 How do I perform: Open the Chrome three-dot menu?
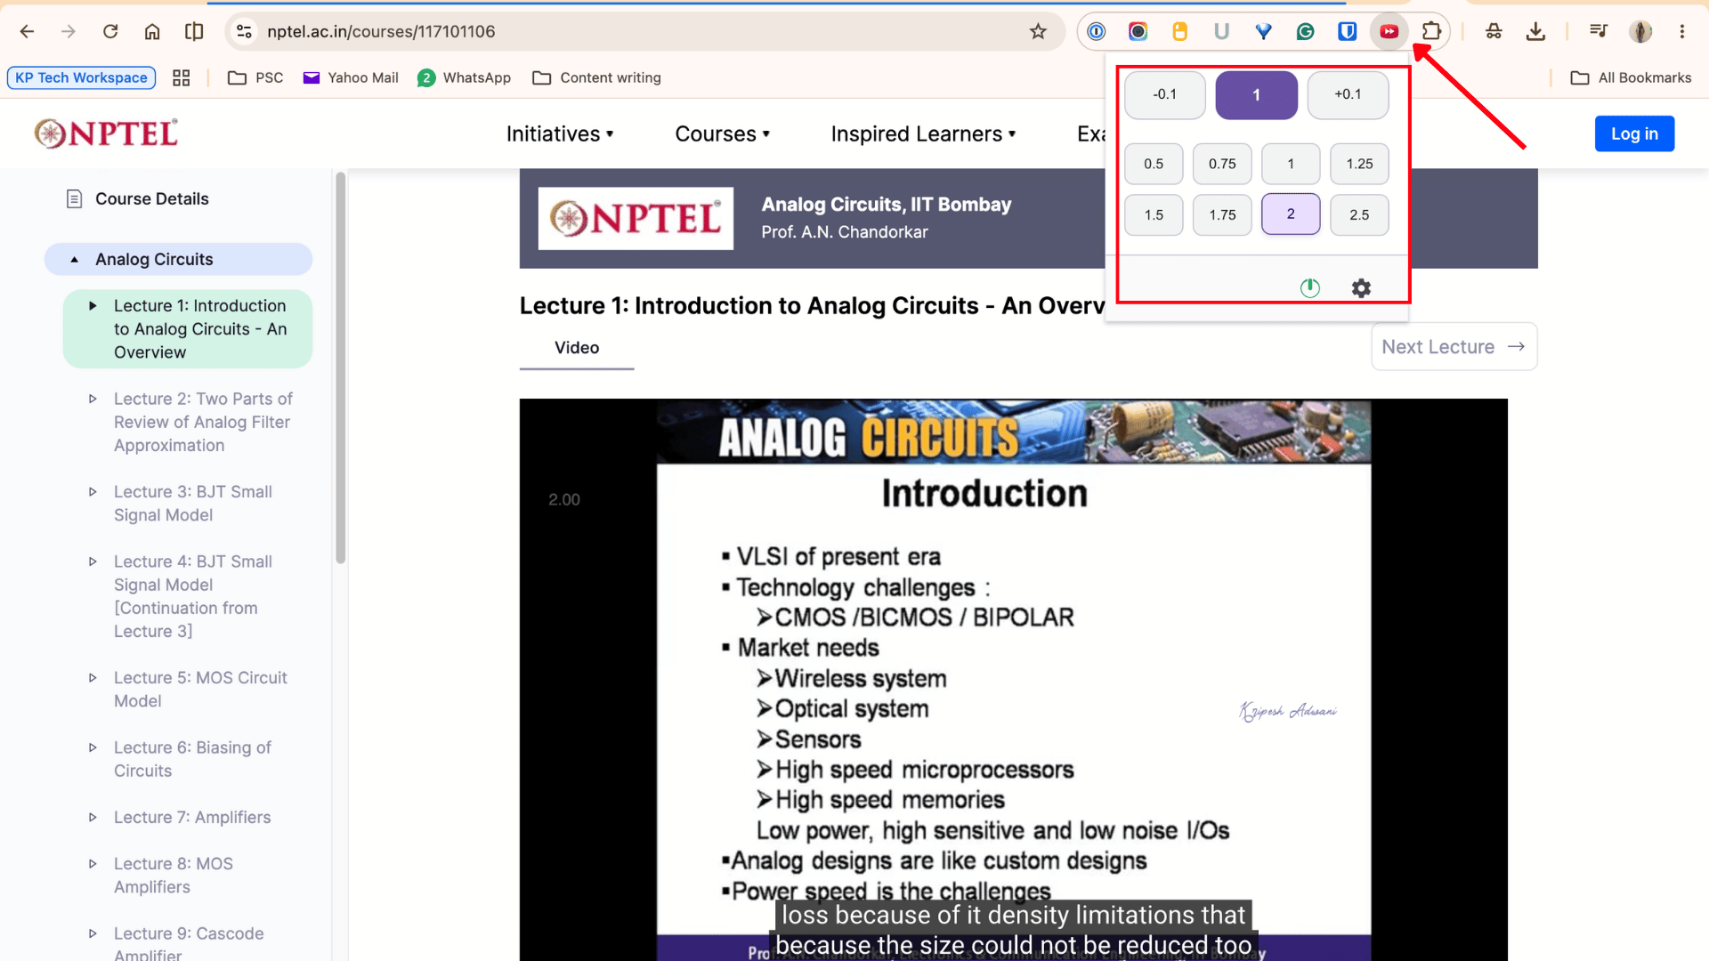click(1682, 31)
